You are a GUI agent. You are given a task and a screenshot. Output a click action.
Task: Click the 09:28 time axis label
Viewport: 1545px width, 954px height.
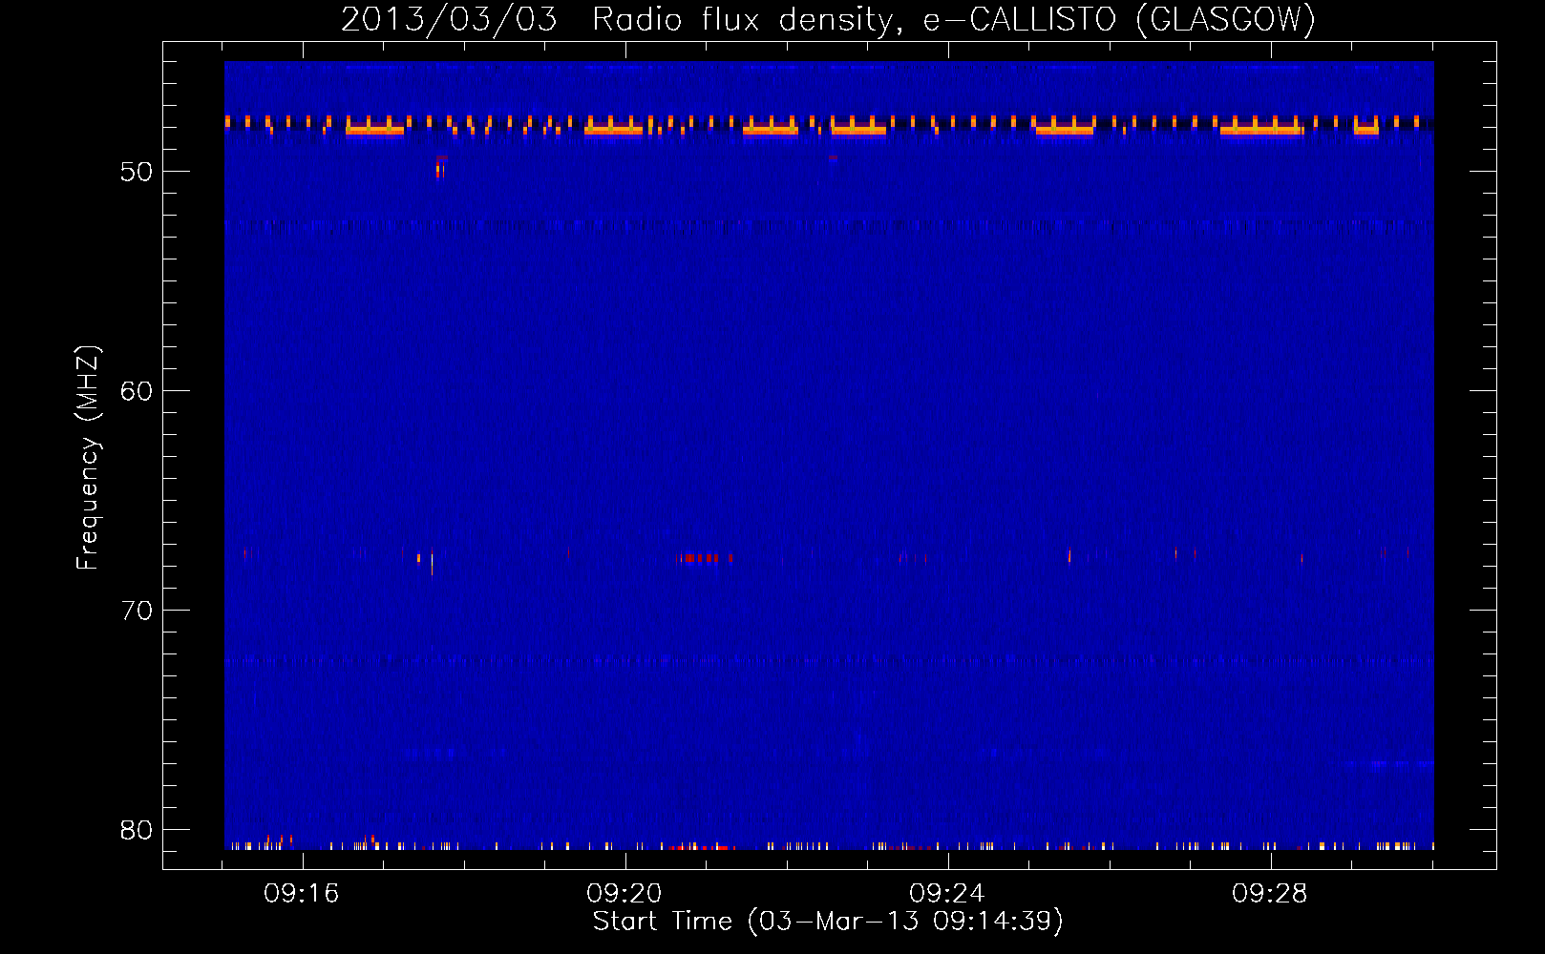(x=1270, y=894)
